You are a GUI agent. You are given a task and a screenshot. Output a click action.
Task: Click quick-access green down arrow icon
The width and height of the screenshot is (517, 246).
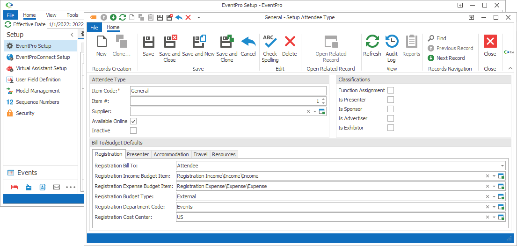click(x=113, y=17)
